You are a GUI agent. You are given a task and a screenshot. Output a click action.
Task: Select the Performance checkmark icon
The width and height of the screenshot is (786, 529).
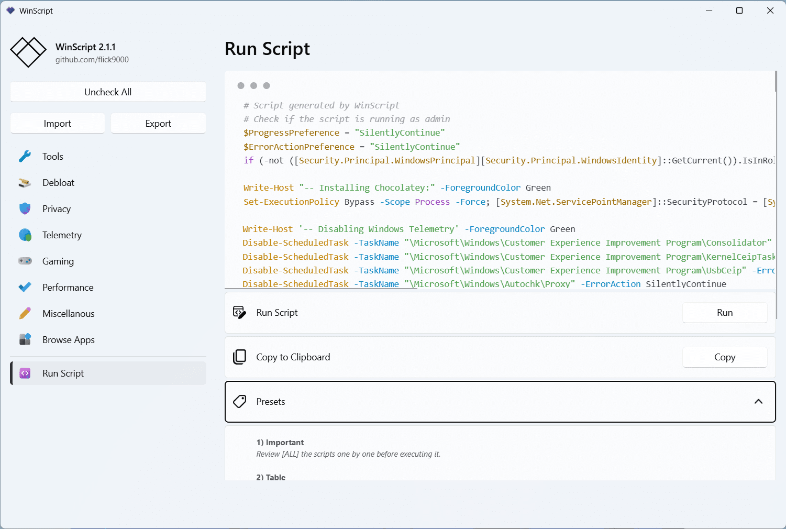[25, 287]
